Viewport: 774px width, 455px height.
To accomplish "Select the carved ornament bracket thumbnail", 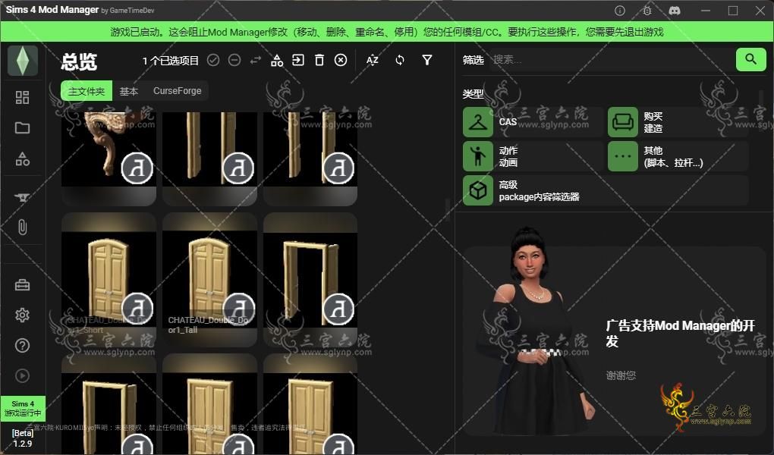I will pos(109,158).
